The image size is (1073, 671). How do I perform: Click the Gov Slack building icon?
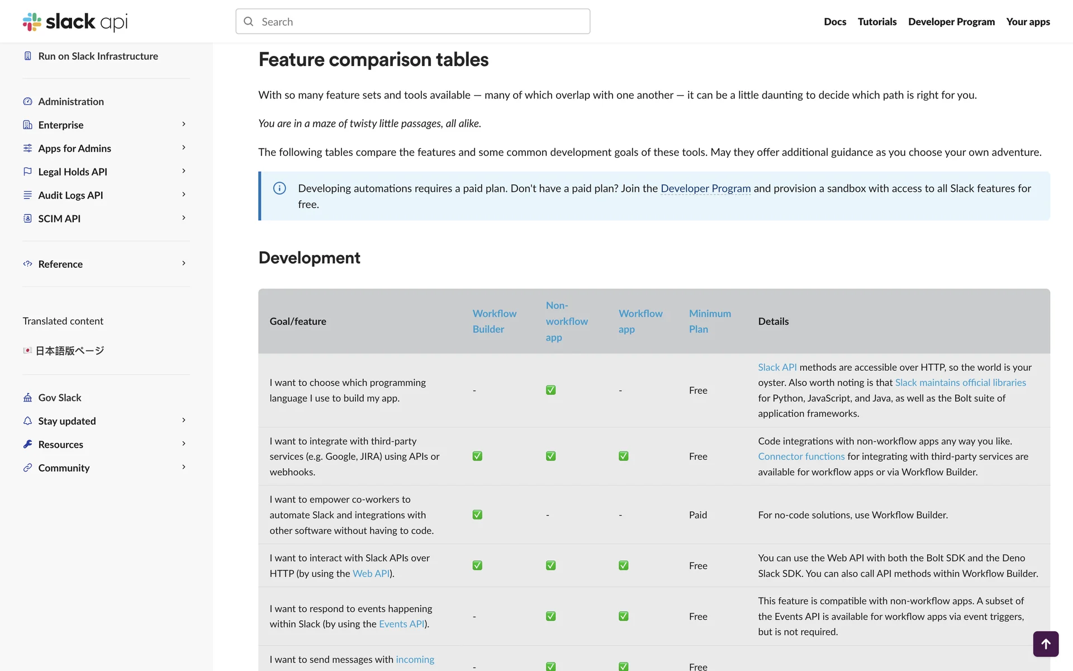click(27, 398)
